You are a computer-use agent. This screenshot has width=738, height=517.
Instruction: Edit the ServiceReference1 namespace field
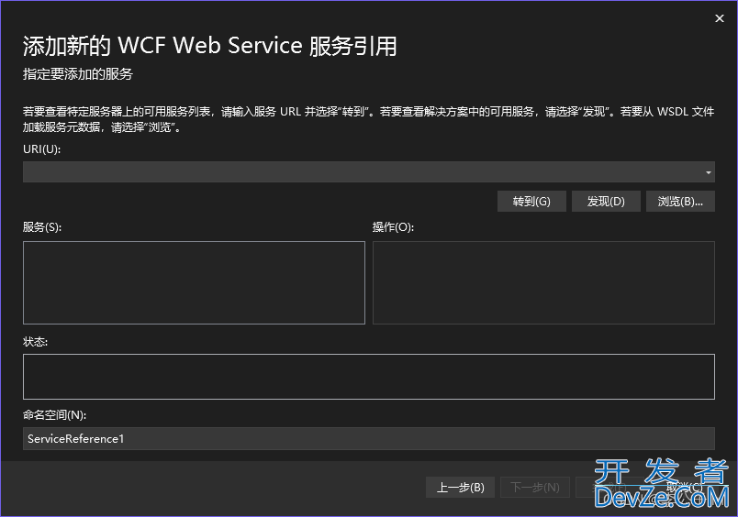(368, 439)
